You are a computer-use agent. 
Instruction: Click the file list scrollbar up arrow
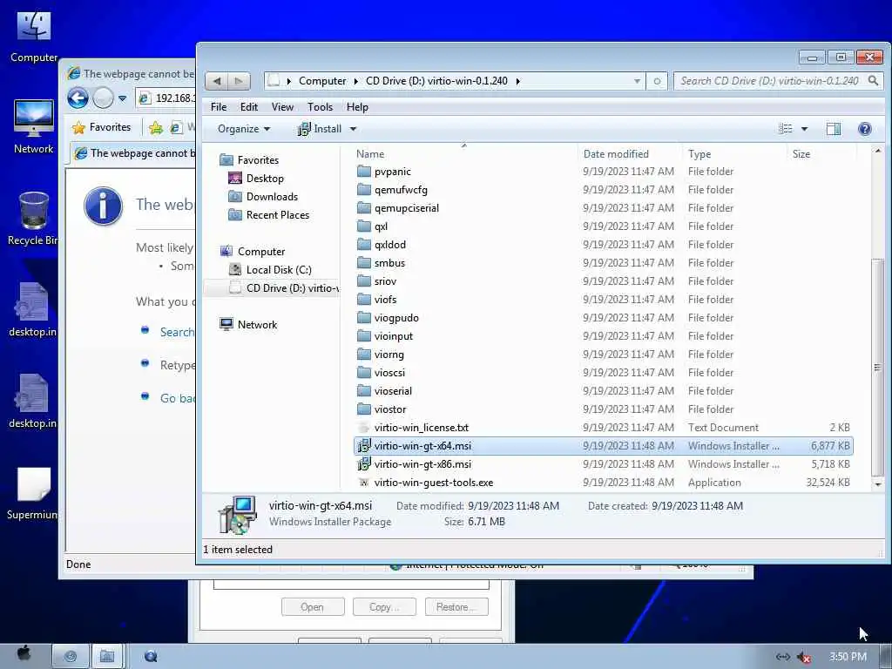[x=878, y=152]
